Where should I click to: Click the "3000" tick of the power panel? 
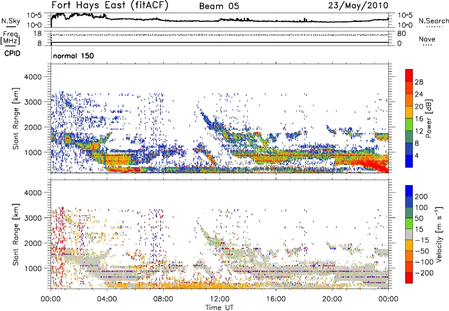(x=33, y=102)
